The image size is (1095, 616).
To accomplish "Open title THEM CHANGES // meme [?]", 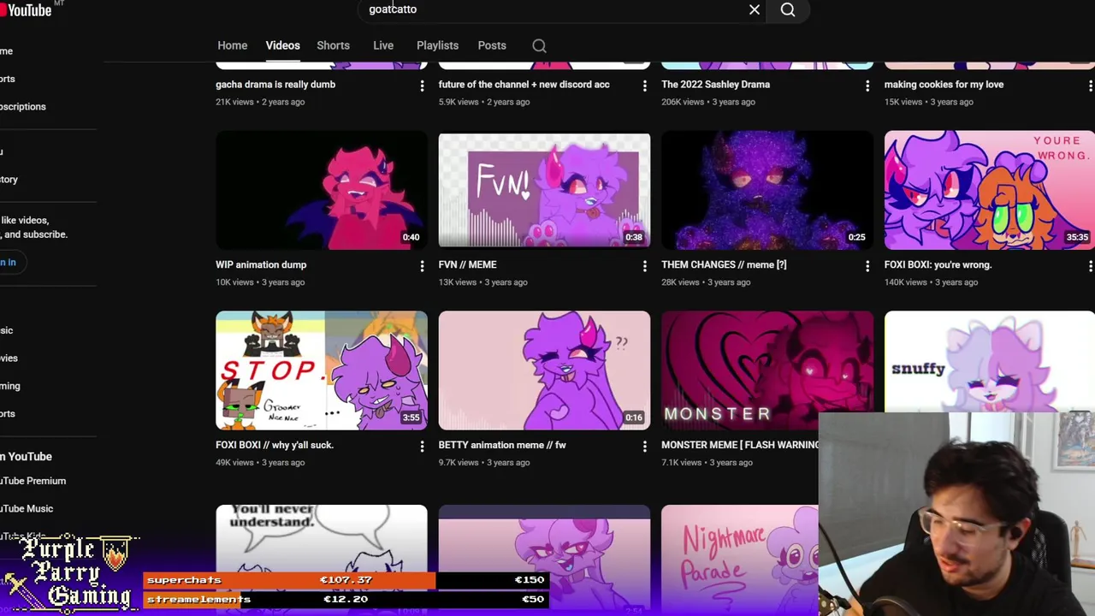I will (724, 265).
